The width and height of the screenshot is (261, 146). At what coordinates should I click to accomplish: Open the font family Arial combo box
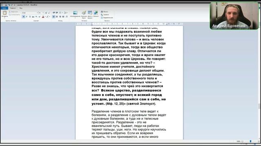pyautogui.click(x=30, y=13)
